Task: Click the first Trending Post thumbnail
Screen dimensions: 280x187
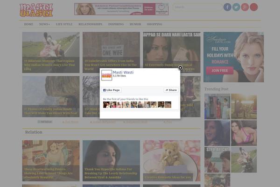Action: coord(217,107)
